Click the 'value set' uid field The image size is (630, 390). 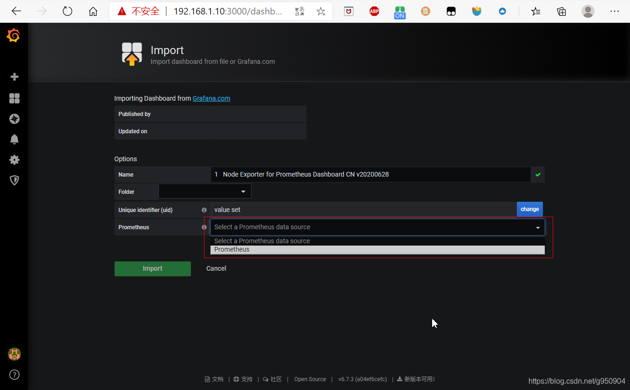click(364, 210)
